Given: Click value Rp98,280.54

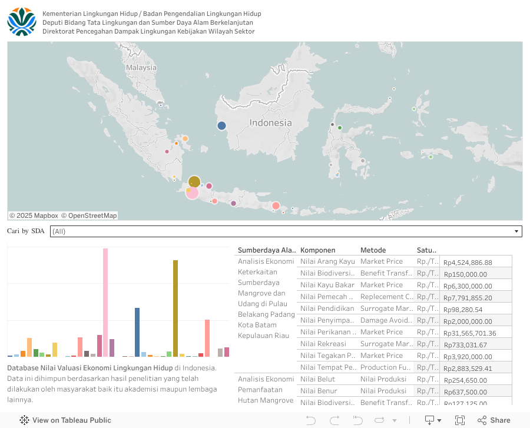Looking at the screenshot, I should (x=463, y=310).
